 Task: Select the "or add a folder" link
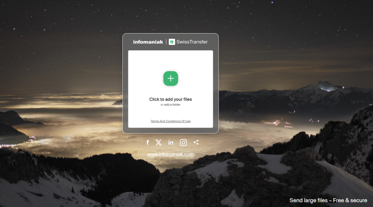(170, 105)
